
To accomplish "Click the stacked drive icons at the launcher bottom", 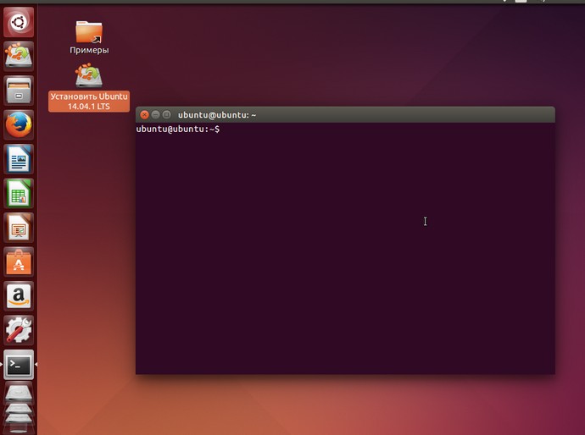I will point(19,409).
